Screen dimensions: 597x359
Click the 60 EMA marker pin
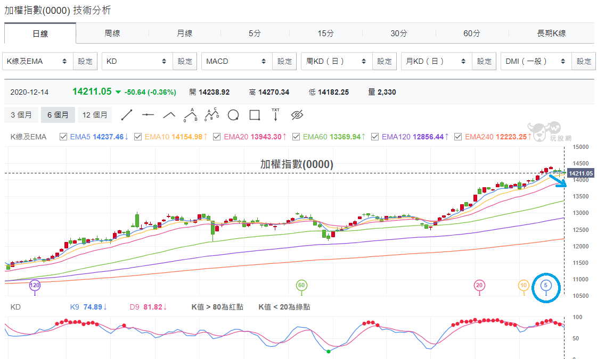pos(301,286)
